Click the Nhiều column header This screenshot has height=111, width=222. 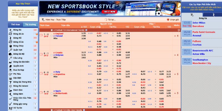[x=177, y=25]
